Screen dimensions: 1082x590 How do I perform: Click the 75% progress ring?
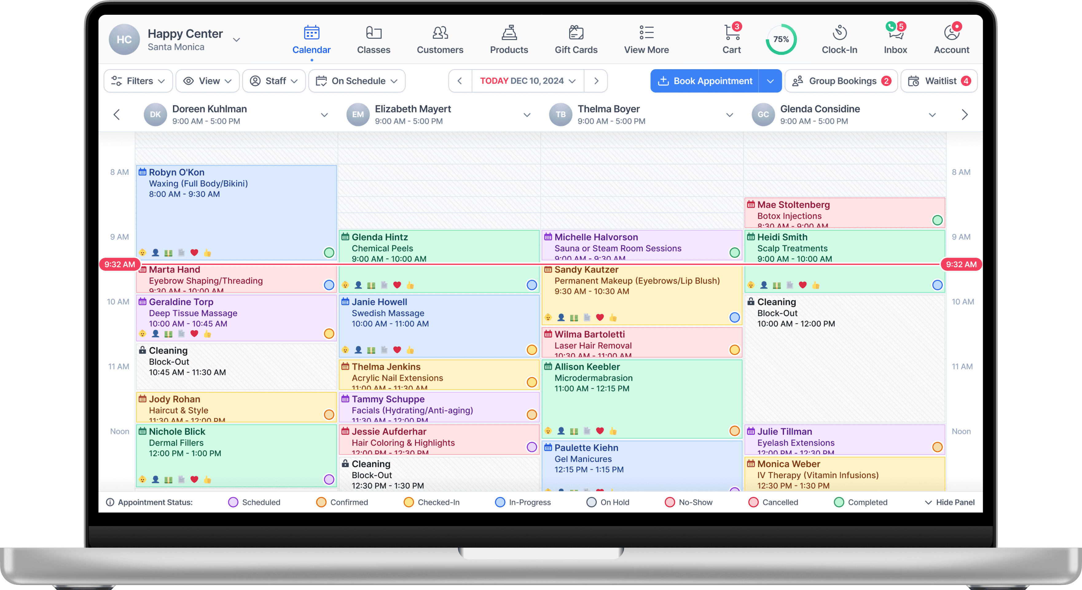point(781,40)
